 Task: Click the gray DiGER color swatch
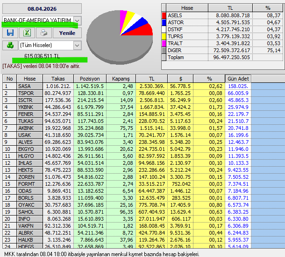(164, 50)
